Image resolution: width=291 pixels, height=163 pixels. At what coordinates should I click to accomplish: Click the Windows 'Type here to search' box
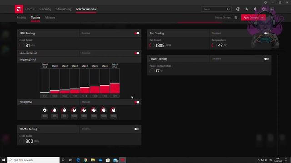(33, 160)
